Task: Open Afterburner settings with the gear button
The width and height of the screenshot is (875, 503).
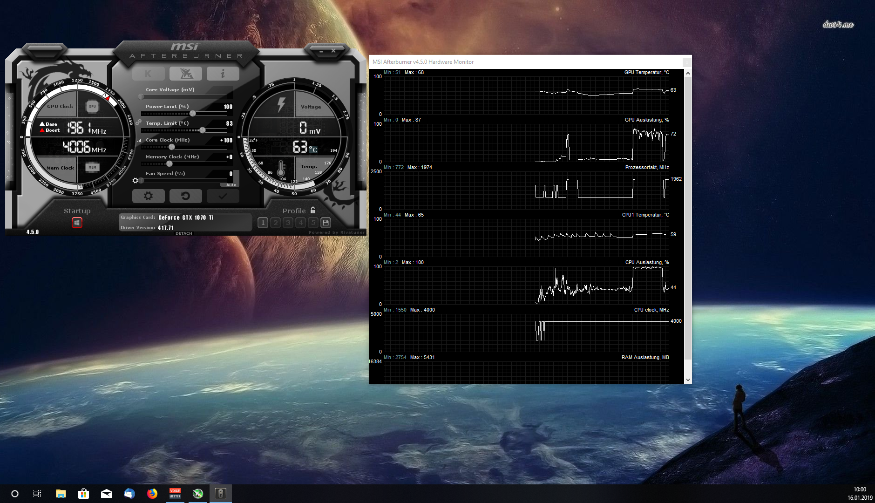Action: [148, 196]
